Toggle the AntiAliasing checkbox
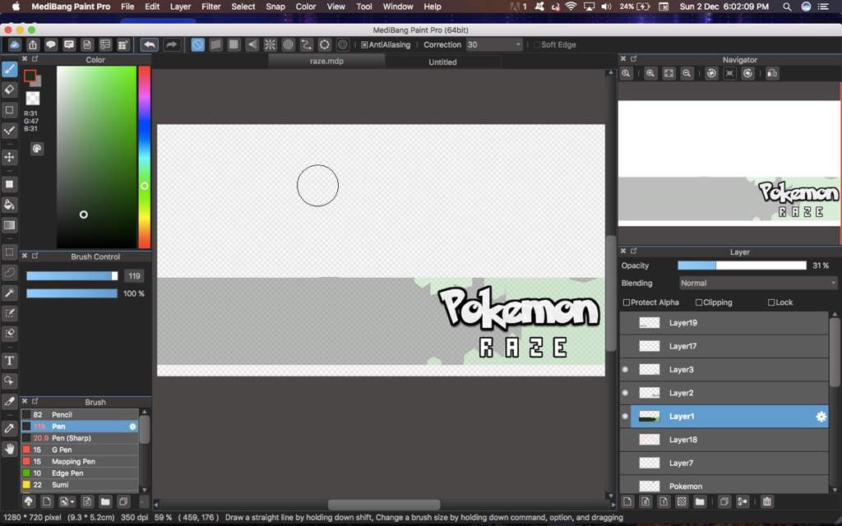Viewport: 842px width, 526px height. coord(364,45)
